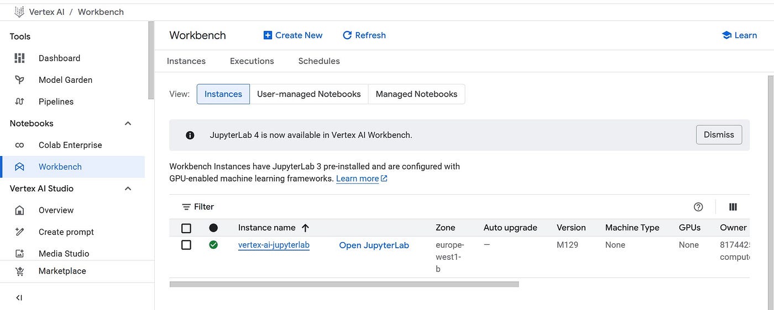
Task: Open the Schedules tab
Action: [319, 61]
